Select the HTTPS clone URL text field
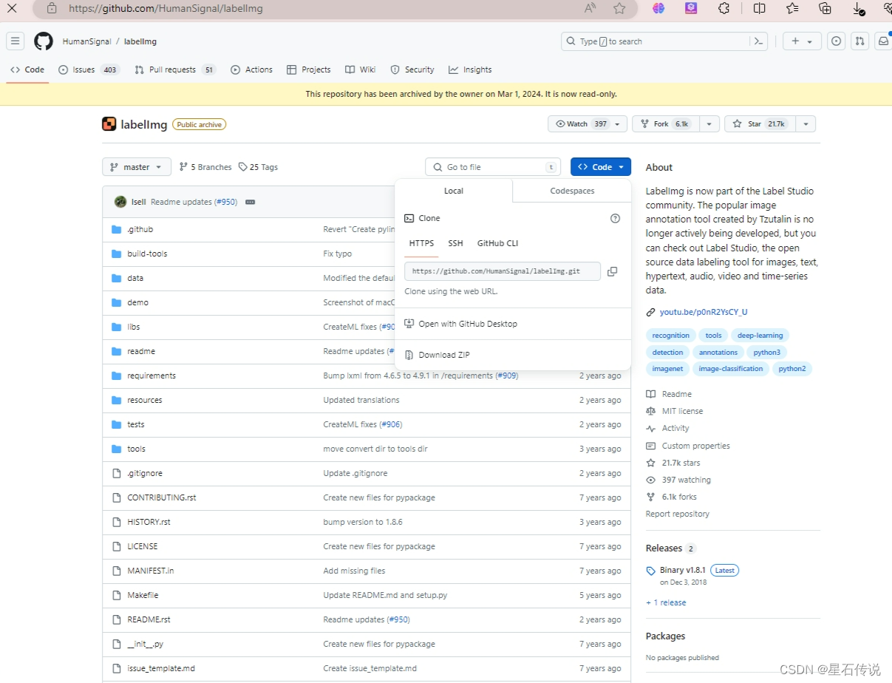Viewport: 892px width, 683px height. pos(503,271)
